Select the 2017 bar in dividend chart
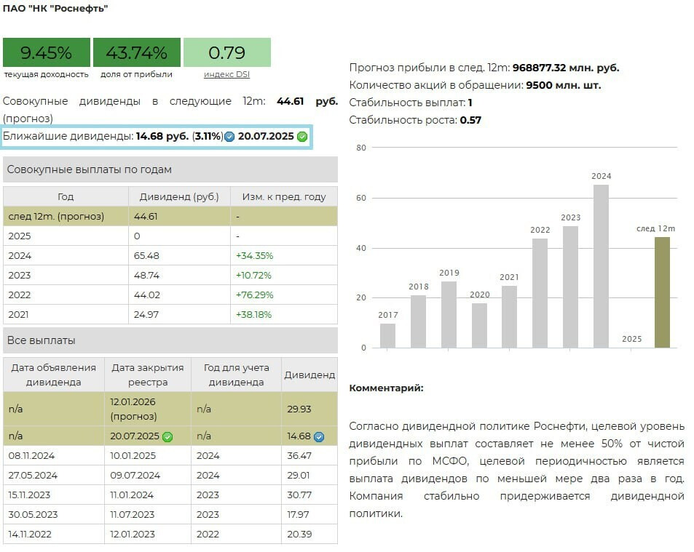This screenshot has width=694, height=552. tap(387, 336)
